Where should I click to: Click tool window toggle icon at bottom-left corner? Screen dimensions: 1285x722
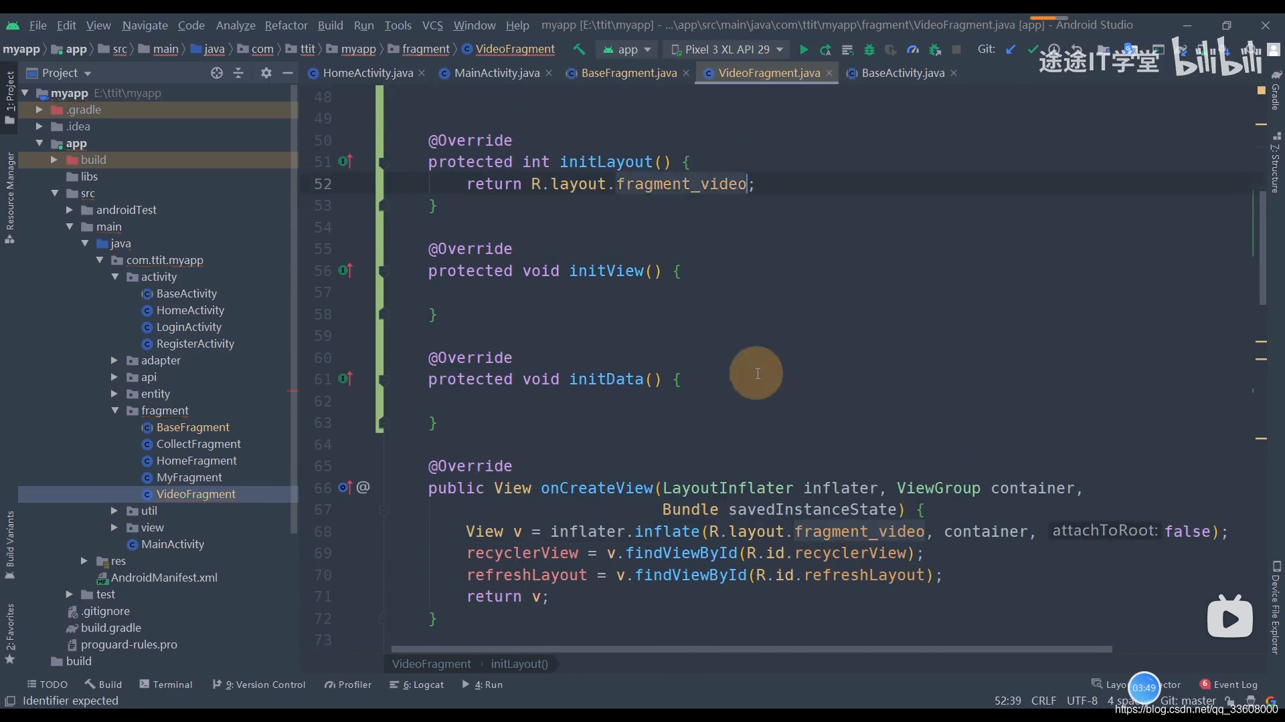pyautogui.click(x=10, y=701)
